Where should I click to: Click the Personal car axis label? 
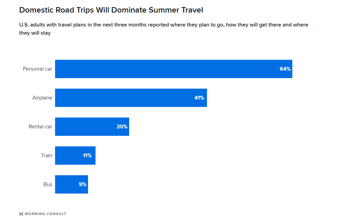(x=37, y=69)
